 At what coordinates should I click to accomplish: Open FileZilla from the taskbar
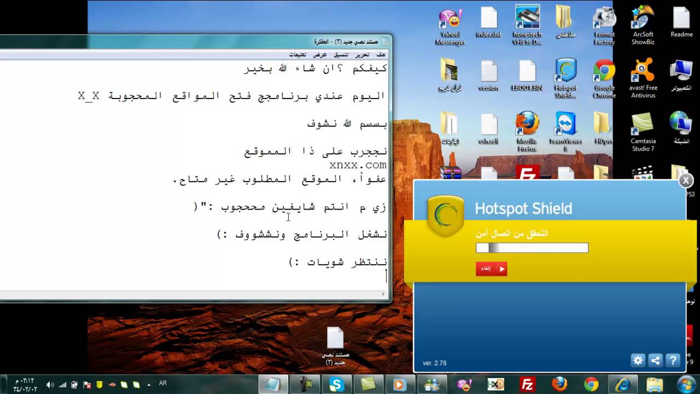[528, 385]
